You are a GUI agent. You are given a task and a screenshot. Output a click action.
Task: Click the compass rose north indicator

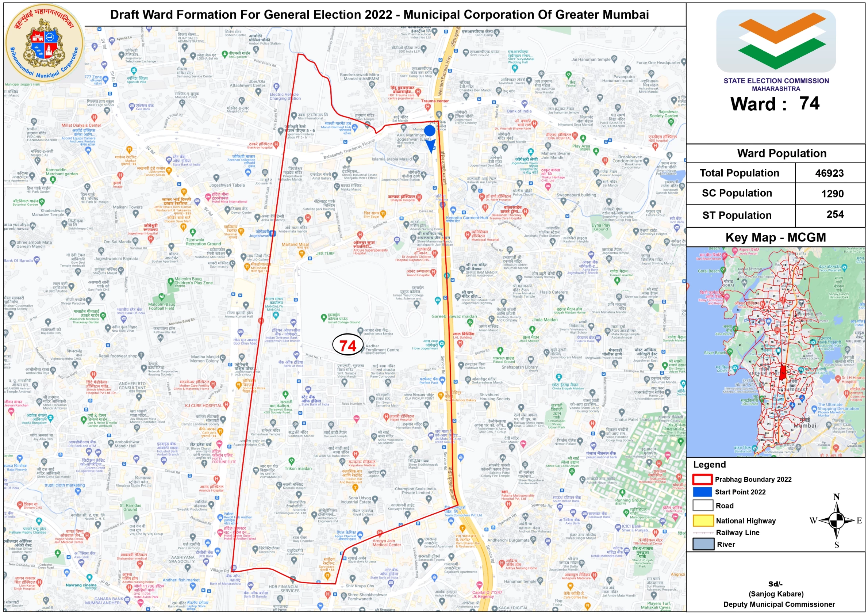tap(836, 497)
